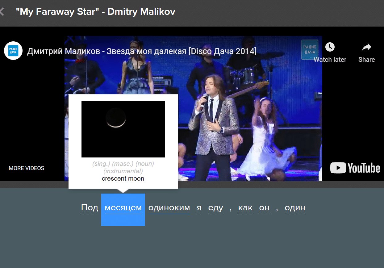
Task: Select the subtitle word 'одиноким'
Action: click(169, 208)
